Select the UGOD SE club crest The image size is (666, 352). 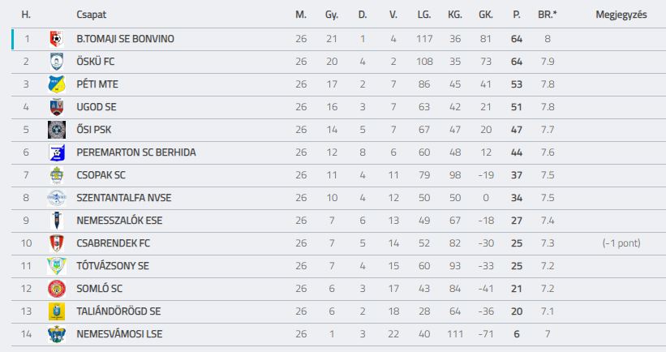coord(57,107)
